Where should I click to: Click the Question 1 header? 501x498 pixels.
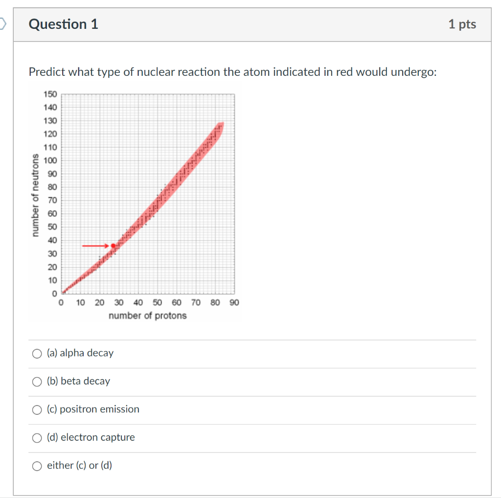click(63, 23)
